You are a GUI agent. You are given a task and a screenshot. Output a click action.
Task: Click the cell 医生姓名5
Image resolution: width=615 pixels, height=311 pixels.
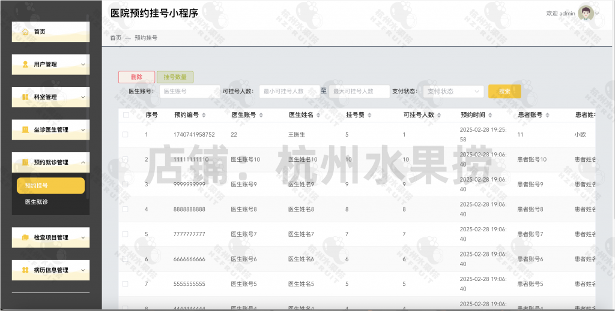pos(301,284)
